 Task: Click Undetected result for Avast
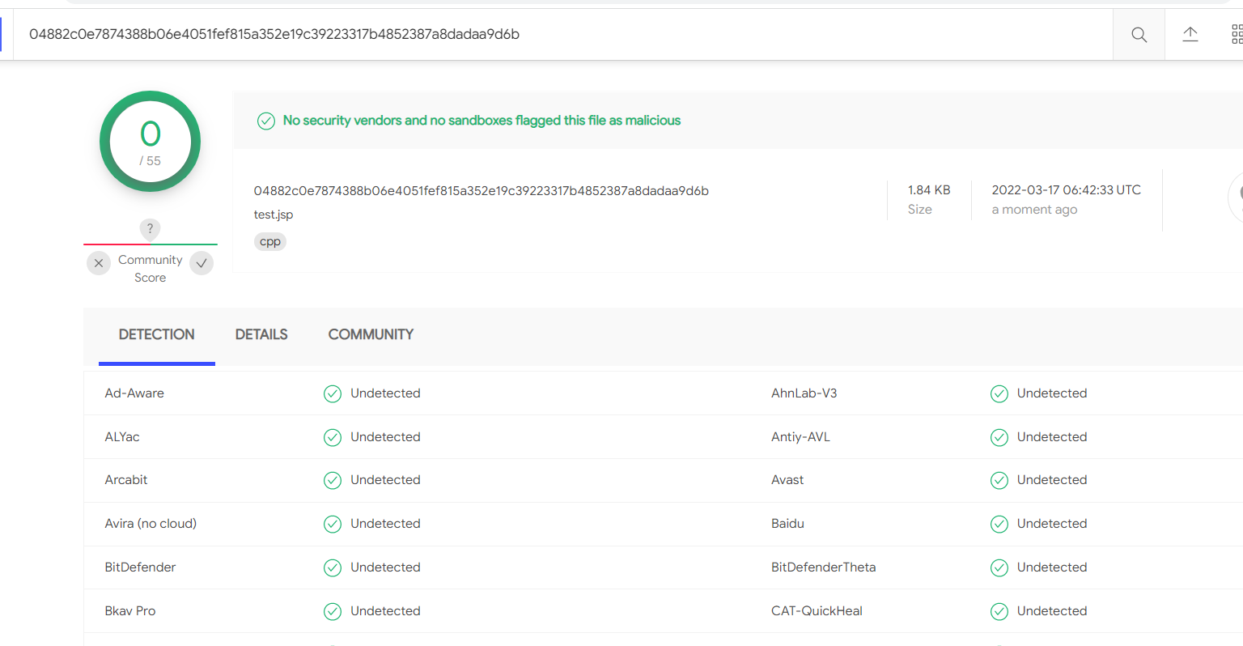click(1052, 480)
